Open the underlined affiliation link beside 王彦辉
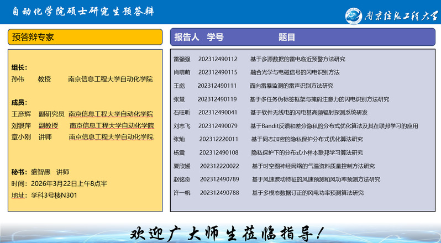 111,114
